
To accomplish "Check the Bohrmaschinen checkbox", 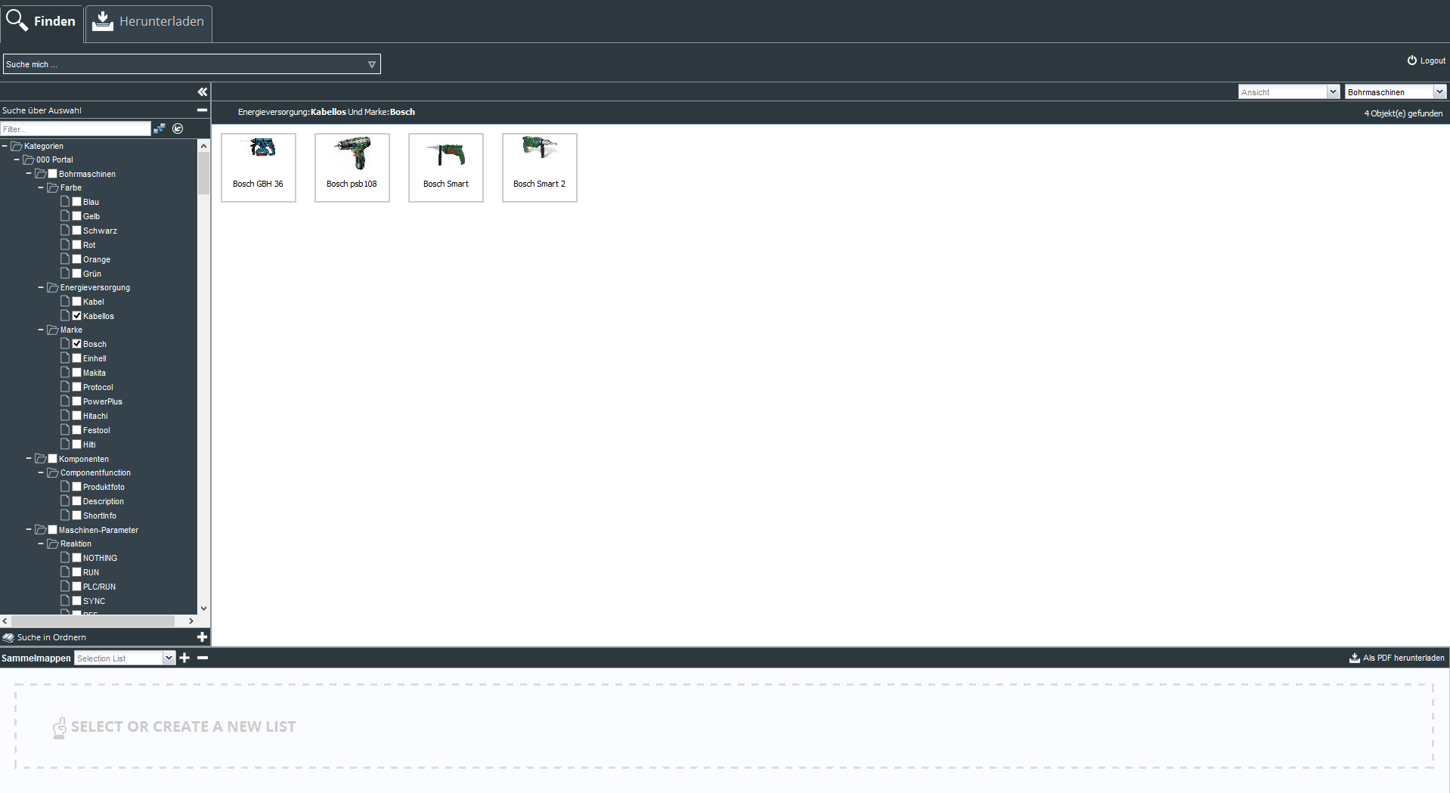I will (53, 174).
